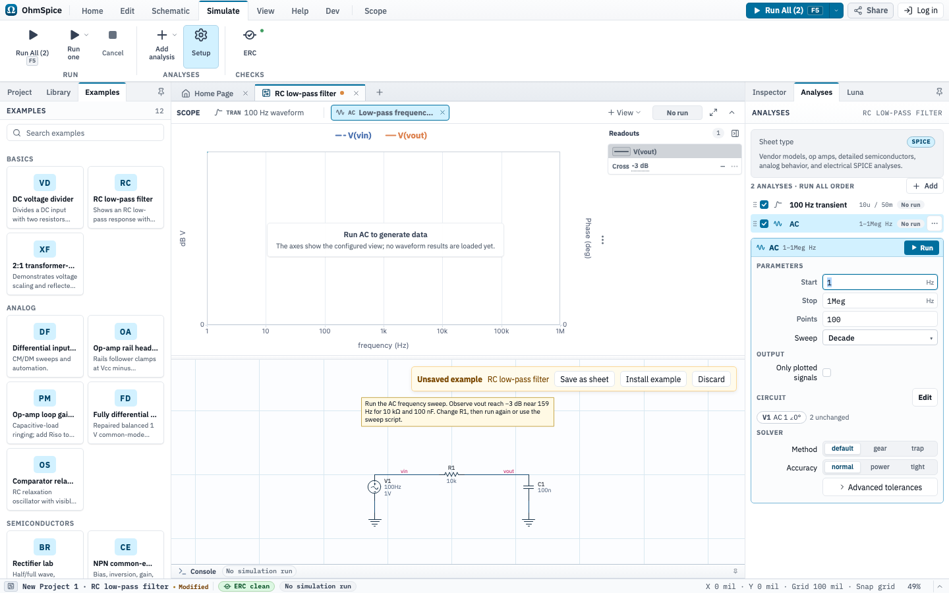This screenshot has height=593, width=949.
Task: Open the Sweep Decade dropdown
Action: coord(880,338)
